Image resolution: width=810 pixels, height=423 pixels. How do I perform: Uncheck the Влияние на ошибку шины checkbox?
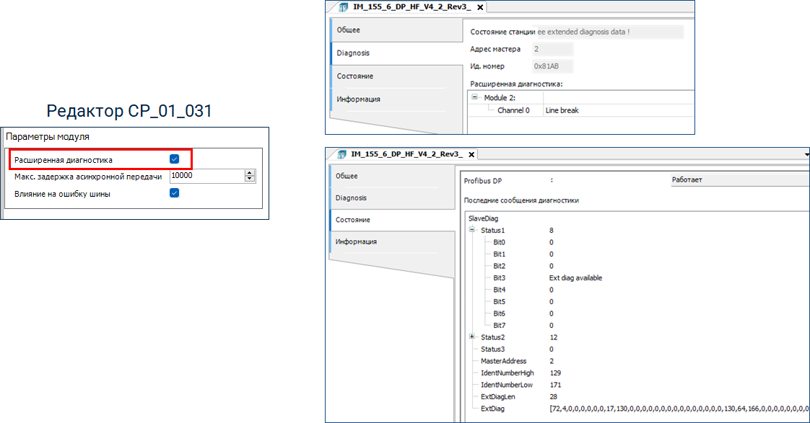coord(174,193)
